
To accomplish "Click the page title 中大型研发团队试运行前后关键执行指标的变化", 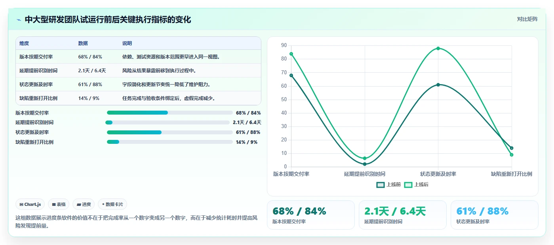I will point(108,20).
